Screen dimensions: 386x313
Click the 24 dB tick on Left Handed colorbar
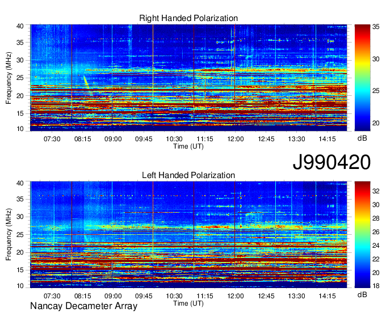coord(376,246)
